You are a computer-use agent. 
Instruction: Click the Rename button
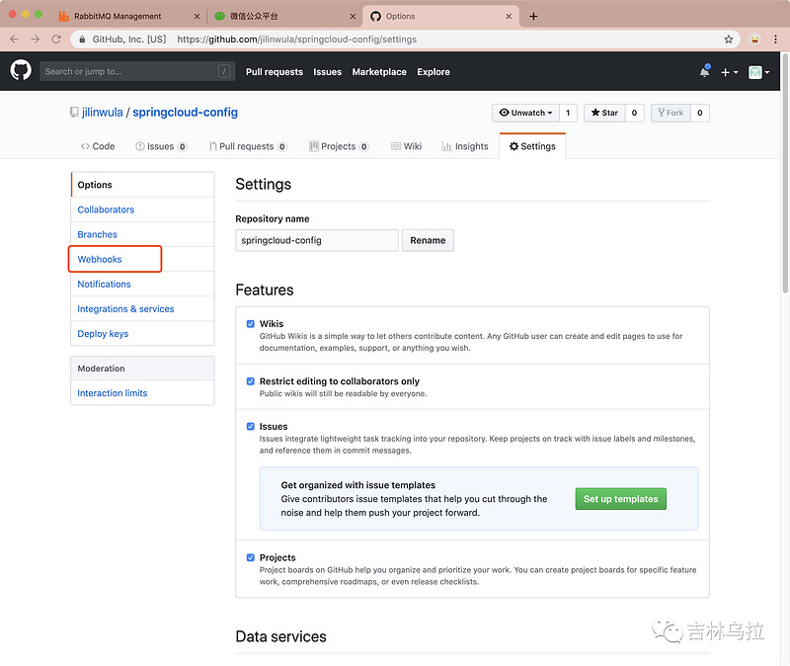[428, 240]
